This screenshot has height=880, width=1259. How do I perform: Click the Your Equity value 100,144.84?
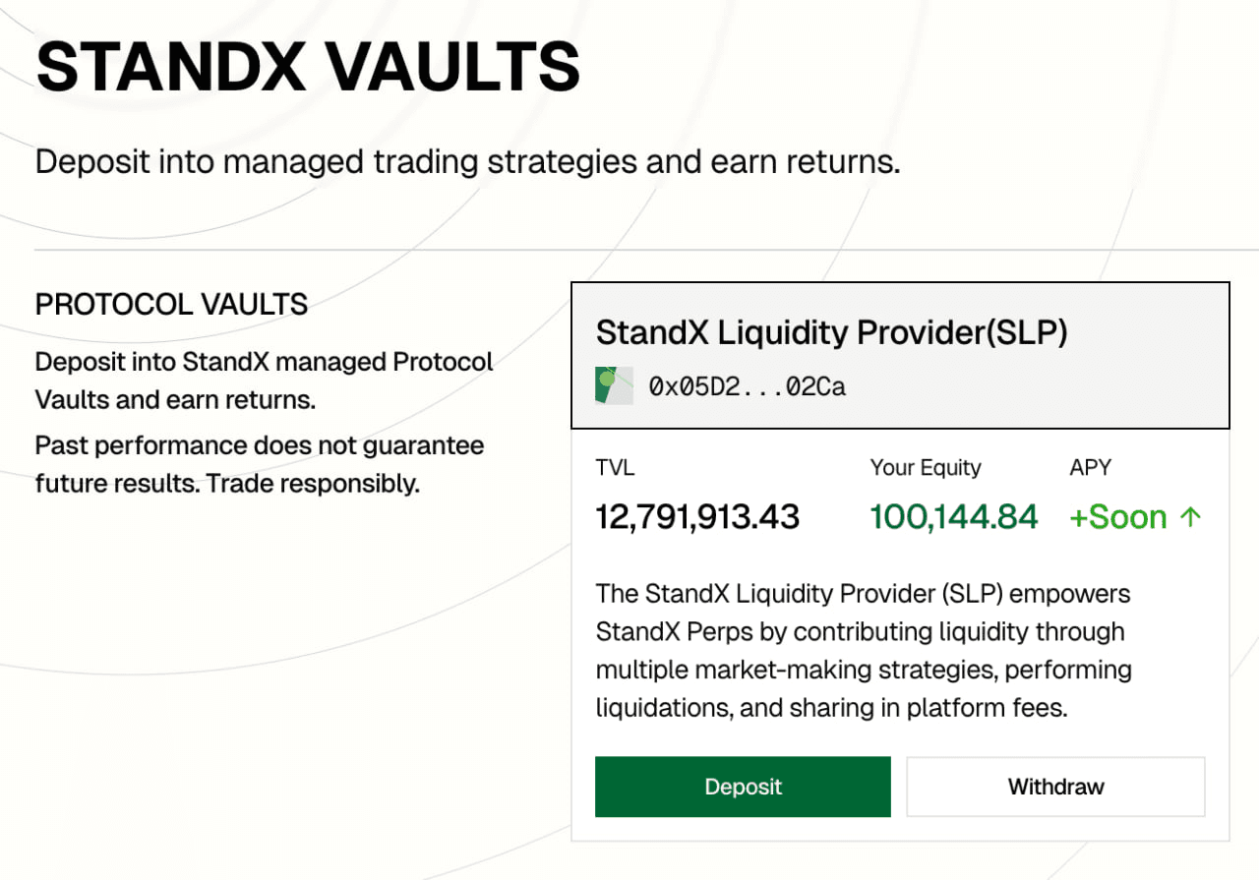953,517
